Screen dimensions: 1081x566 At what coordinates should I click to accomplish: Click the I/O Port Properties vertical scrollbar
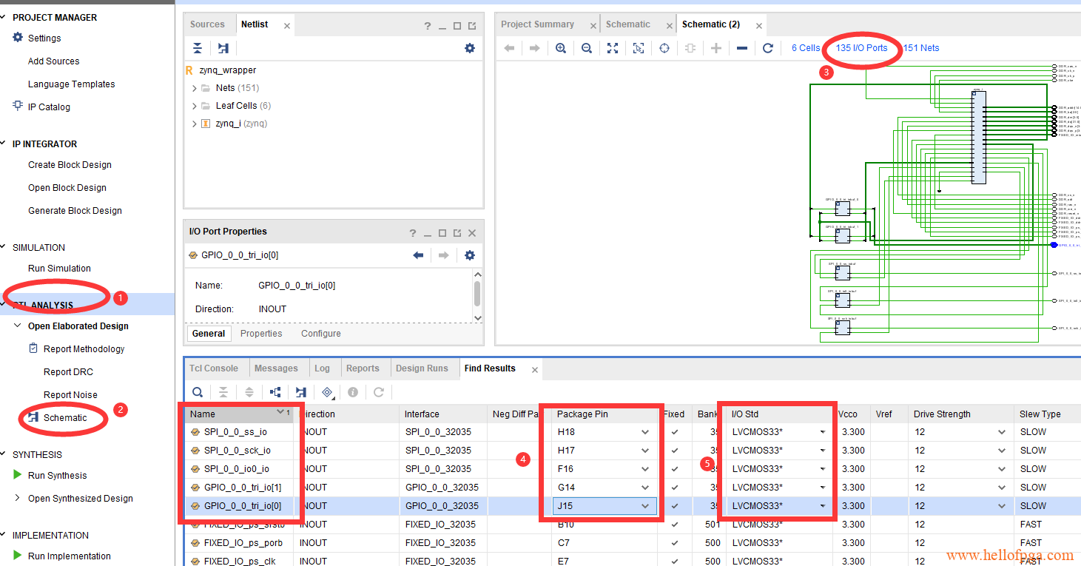click(477, 293)
